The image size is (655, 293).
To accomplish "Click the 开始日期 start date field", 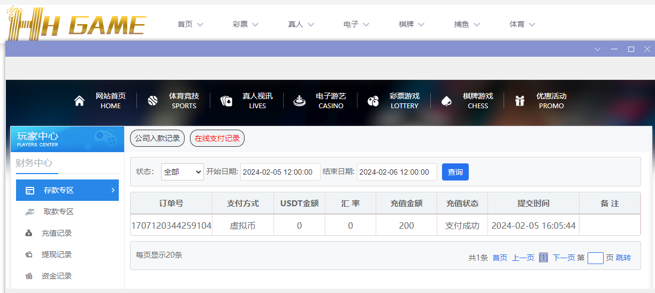I will pos(280,172).
